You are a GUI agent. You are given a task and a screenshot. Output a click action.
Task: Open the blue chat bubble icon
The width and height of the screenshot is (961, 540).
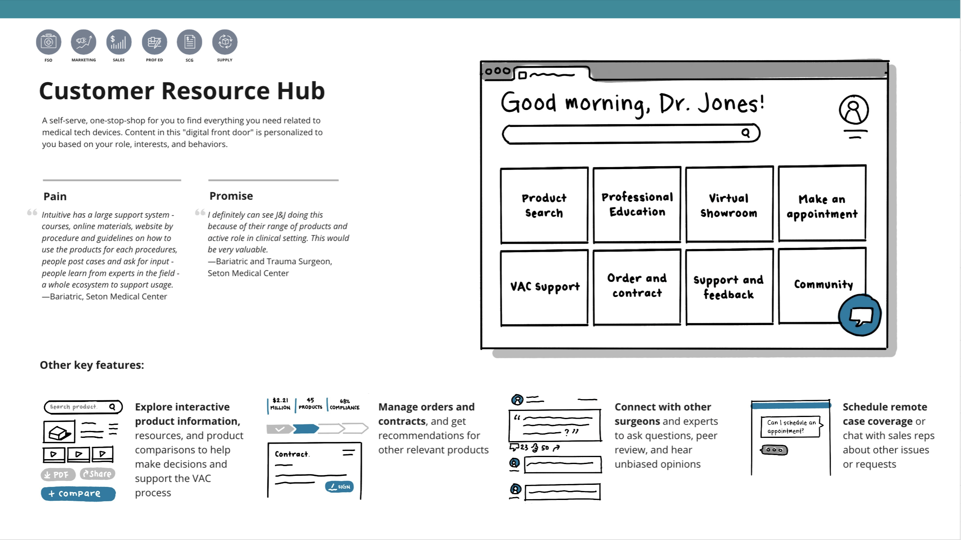(860, 315)
